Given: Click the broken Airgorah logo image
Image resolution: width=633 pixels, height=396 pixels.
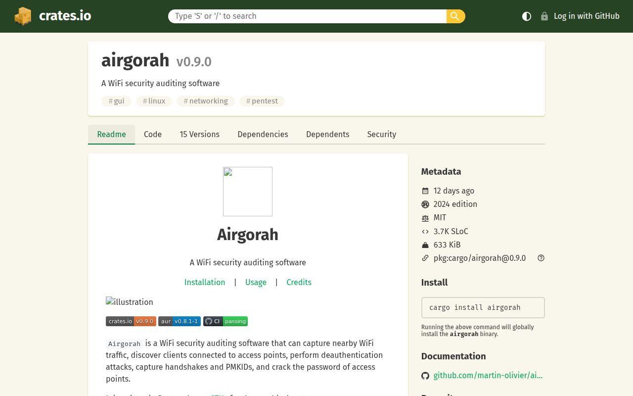Looking at the screenshot, I should (x=248, y=192).
